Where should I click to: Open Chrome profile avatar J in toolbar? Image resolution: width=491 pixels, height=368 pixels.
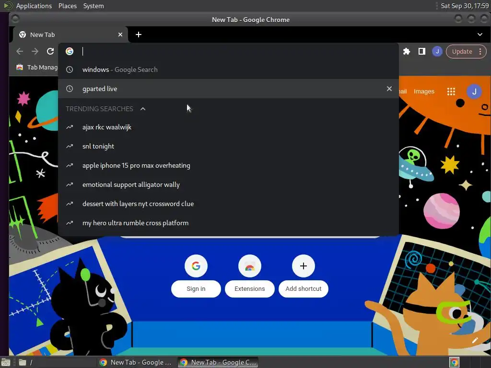(437, 51)
